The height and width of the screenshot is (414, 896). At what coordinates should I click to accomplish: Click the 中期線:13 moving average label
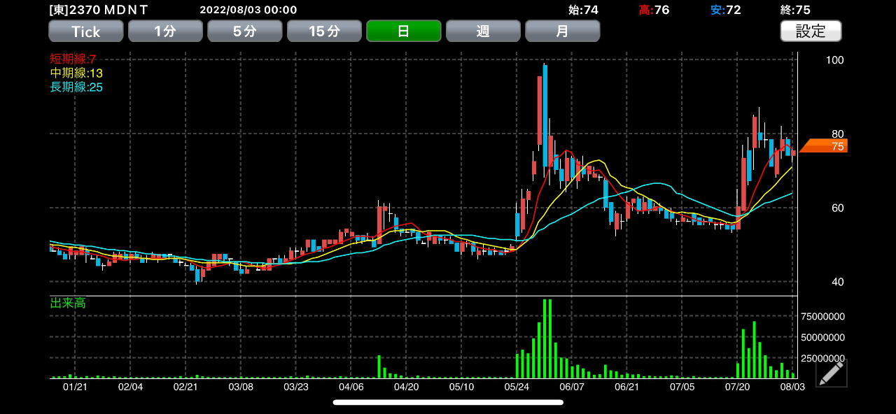click(x=76, y=73)
